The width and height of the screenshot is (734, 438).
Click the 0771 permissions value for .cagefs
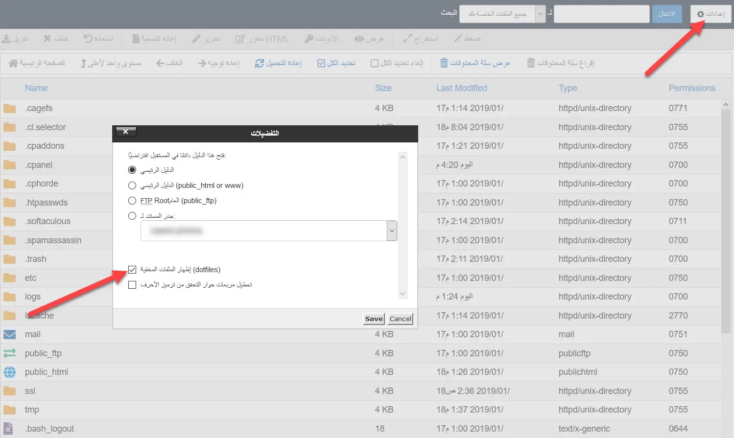click(x=678, y=108)
